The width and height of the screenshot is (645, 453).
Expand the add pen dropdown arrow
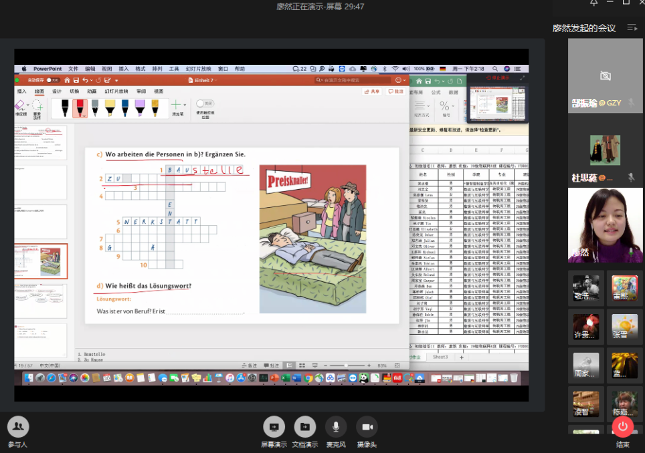click(185, 105)
